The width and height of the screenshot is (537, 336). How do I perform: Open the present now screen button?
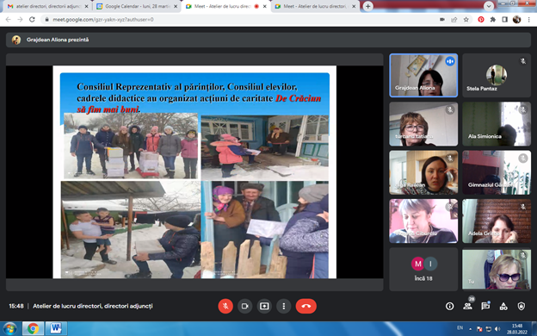pos(264,306)
